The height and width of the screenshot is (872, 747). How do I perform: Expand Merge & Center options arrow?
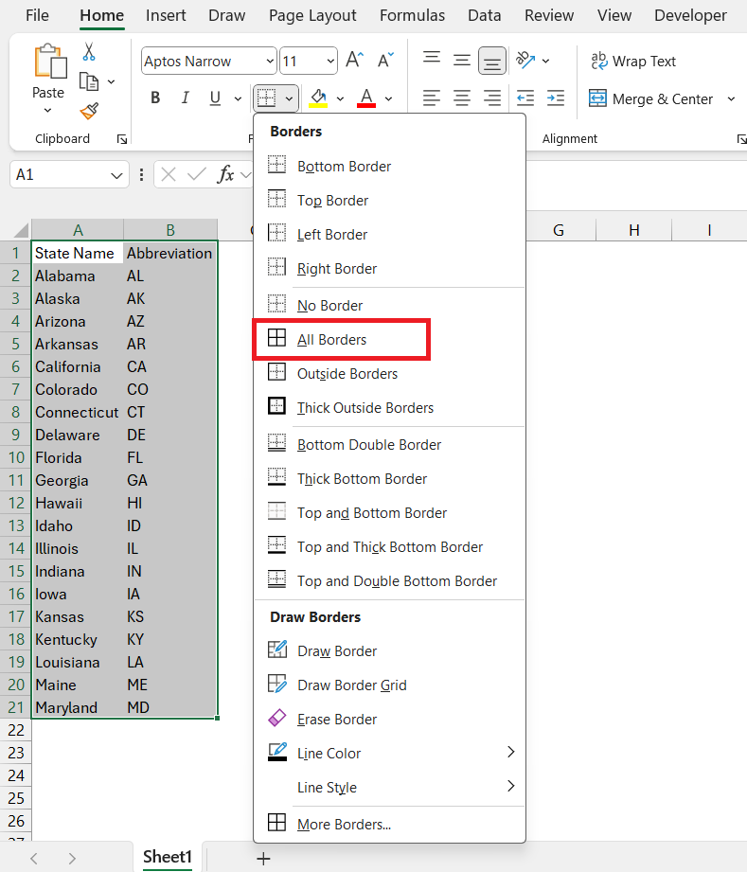(x=732, y=99)
